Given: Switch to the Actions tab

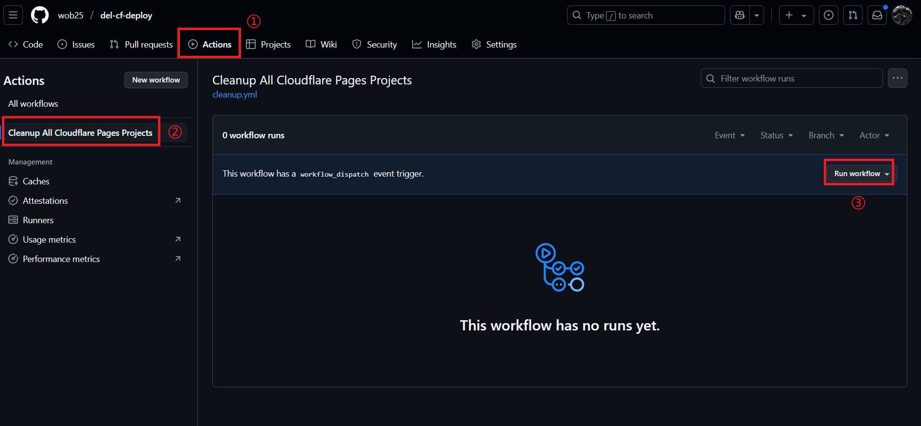Looking at the screenshot, I should coord(209,44).
